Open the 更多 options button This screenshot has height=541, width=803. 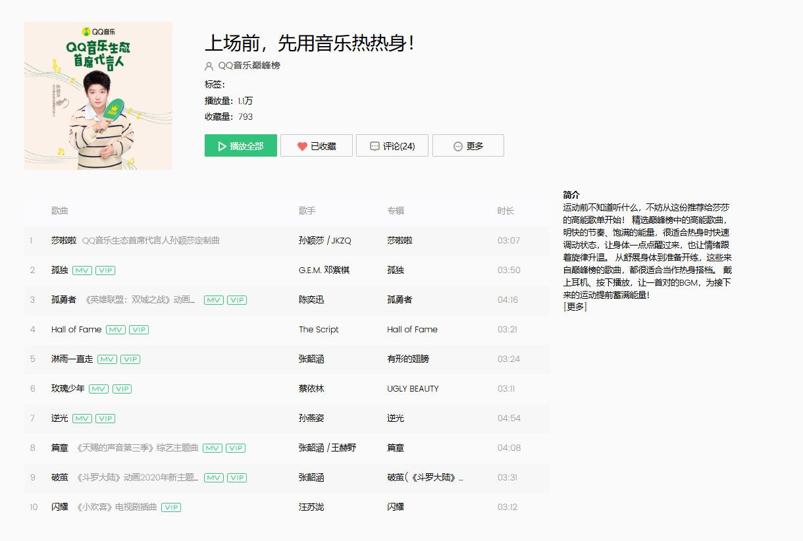pos(468,146)
